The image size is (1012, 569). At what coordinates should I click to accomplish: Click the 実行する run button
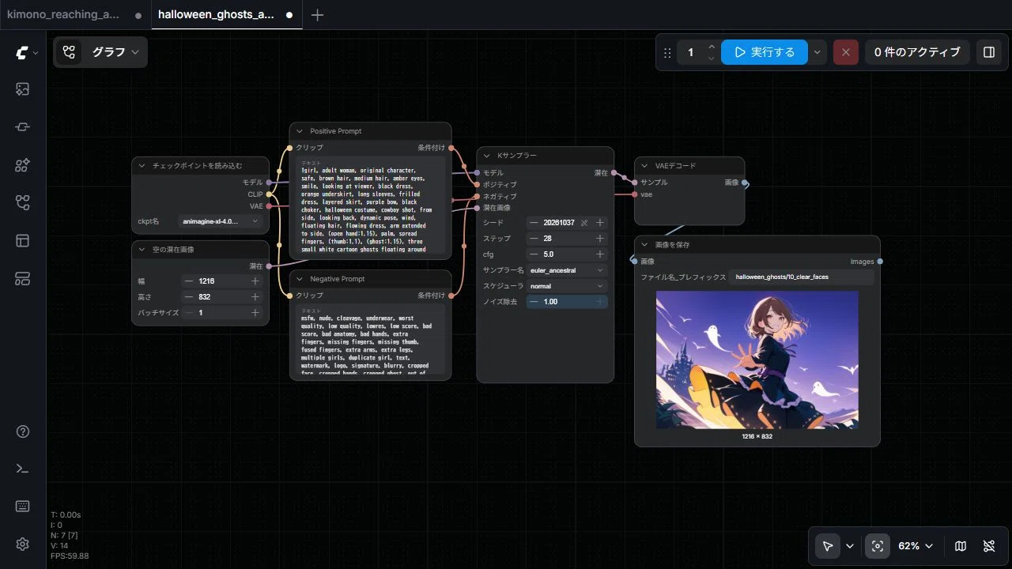pyautogui.click(x=764, y=52)
